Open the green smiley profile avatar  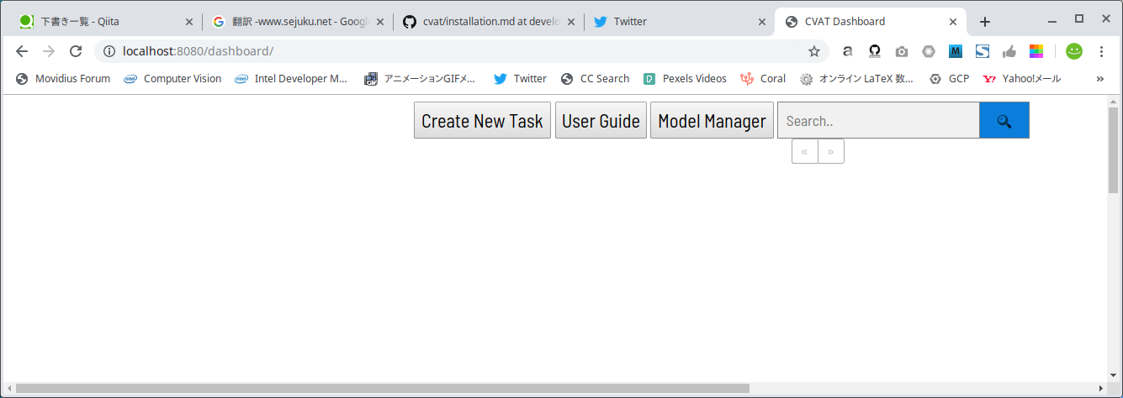pyautogui.click(x=1074, y=51)
